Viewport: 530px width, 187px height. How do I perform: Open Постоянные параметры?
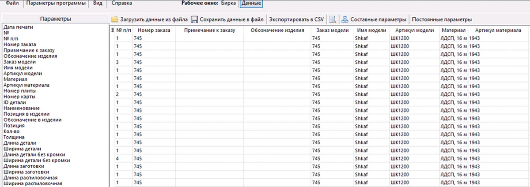[x=442, y=19]
